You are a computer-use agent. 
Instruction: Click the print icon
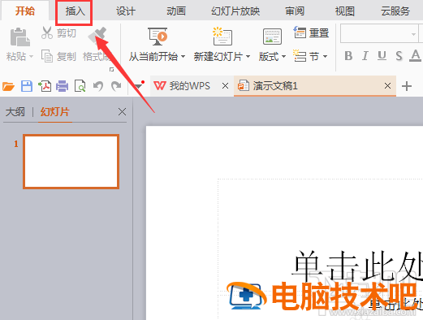62,86
